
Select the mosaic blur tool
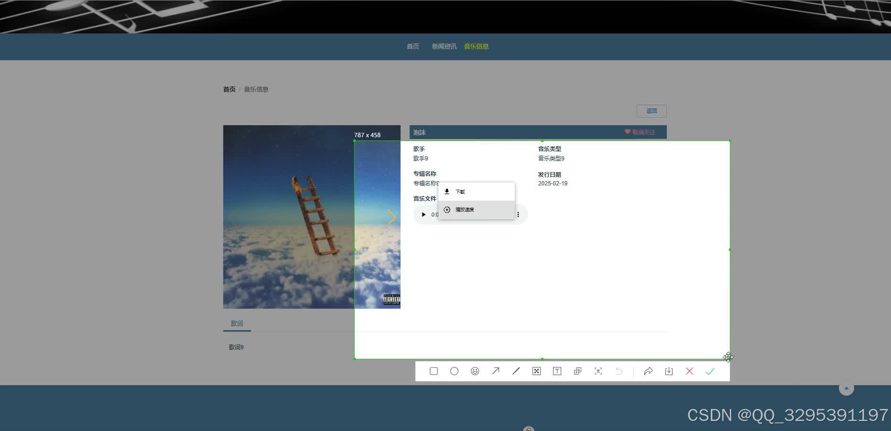pos(536,371)
